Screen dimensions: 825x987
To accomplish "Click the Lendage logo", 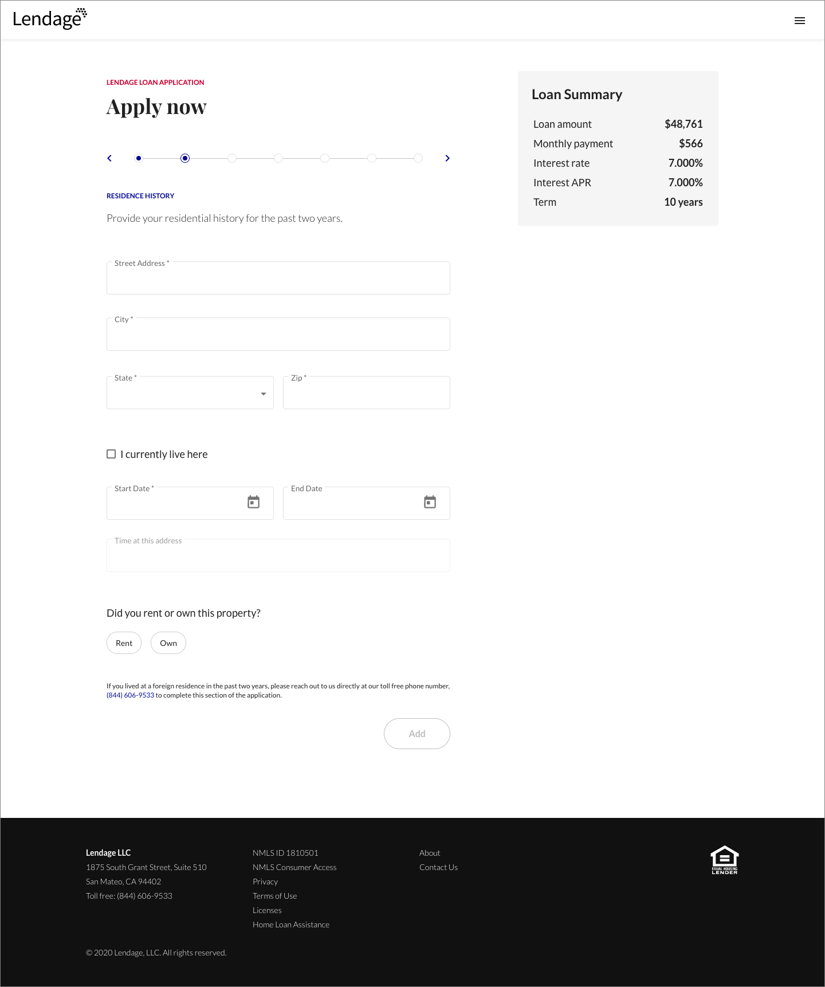I will pos(50,19).
